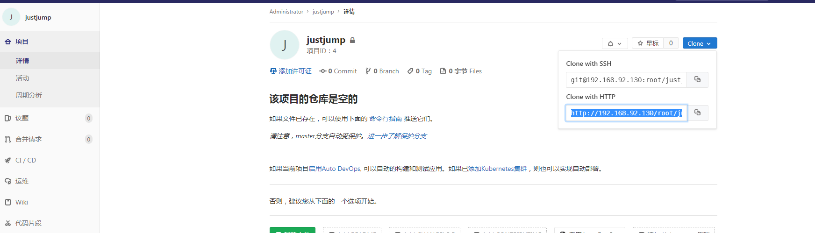Open the CI / CD rocket icon
This screenshot has width=815, height=233.
[x=8, y=160]
